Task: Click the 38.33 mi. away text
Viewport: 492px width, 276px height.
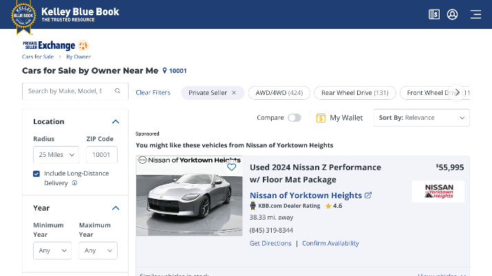Action: pyautogui.click(x=271, y=217)
